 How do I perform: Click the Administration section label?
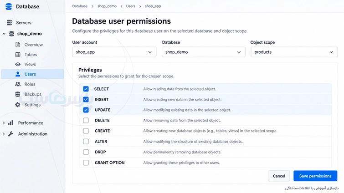tap(33, 134)
